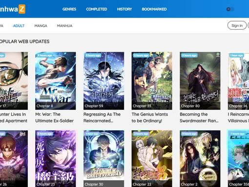Open the GENRES menu
The height and width of the screenshot is (187, 249).
click(69, 9)
